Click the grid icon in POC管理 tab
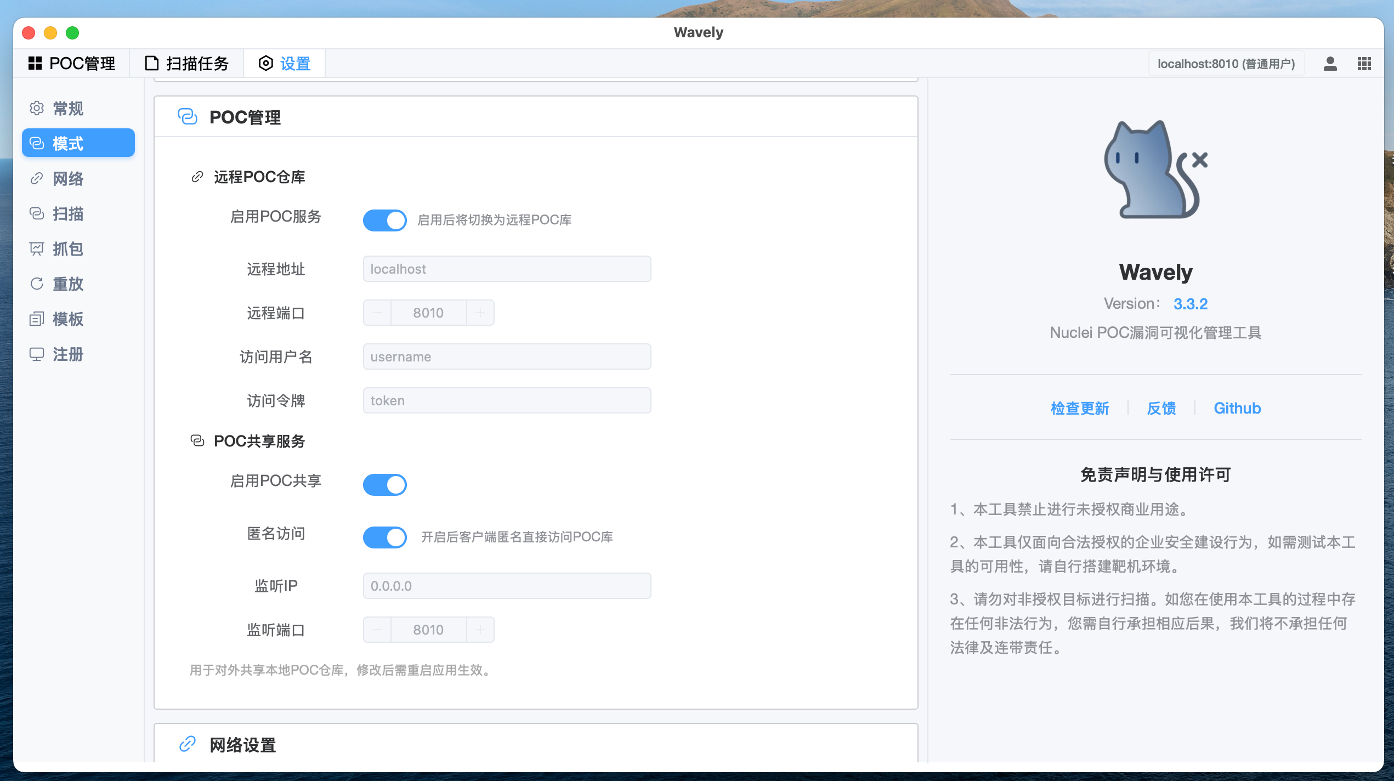1394x781 pixels. (35, 64)
